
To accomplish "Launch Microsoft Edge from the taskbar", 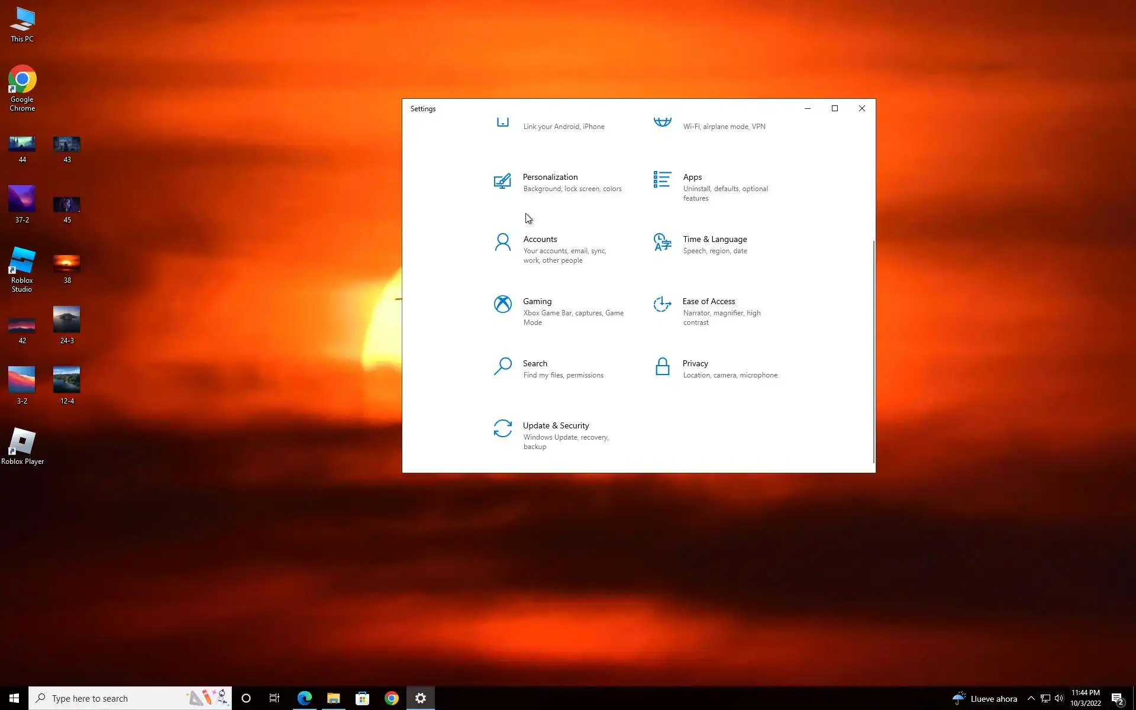I will 304,698.
